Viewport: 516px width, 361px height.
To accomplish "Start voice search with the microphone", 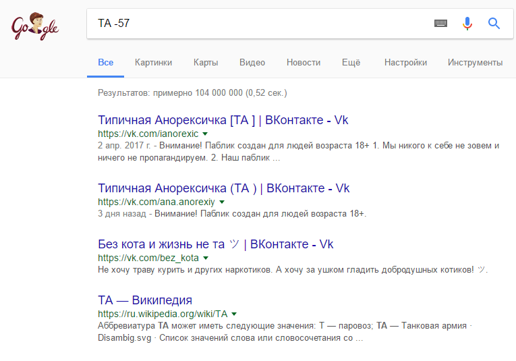I will click(467, 24).
